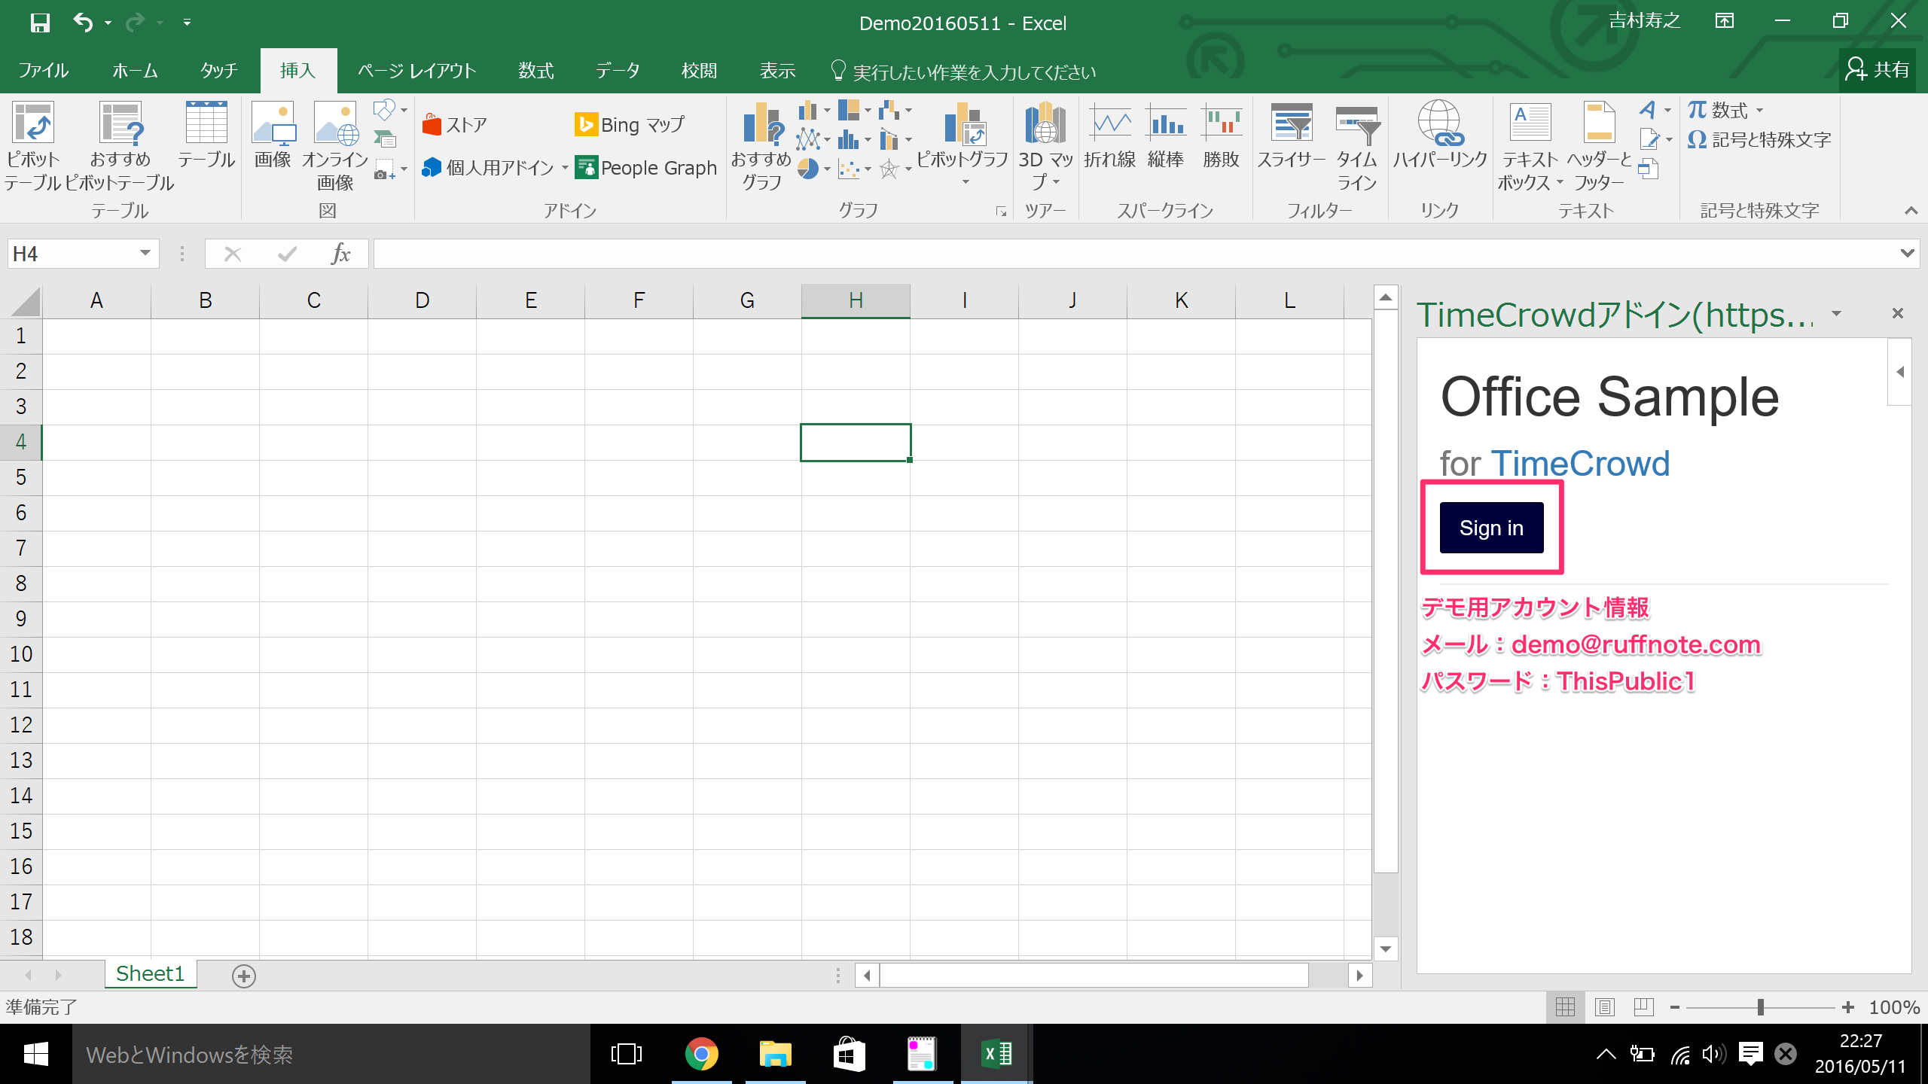The height and width of the screenshot is (1084, 1928).
Task: Insert a win/loss sparkline (勝敗)
Action: click(x=1221, y=135)
